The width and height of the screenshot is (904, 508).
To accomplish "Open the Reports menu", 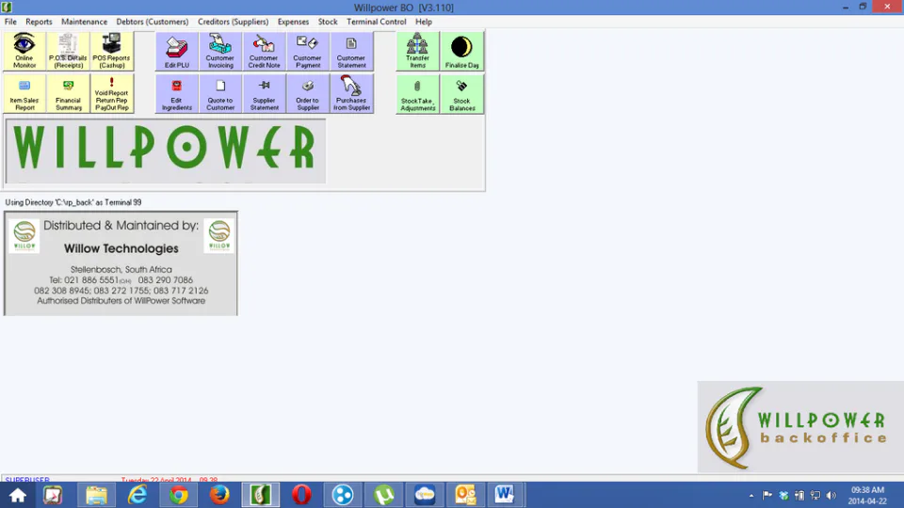I will [x=39, y=22].
